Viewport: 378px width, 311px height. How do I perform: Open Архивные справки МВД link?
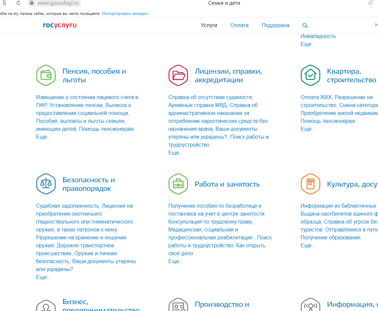pyautogui.click(x=197, y=105)
